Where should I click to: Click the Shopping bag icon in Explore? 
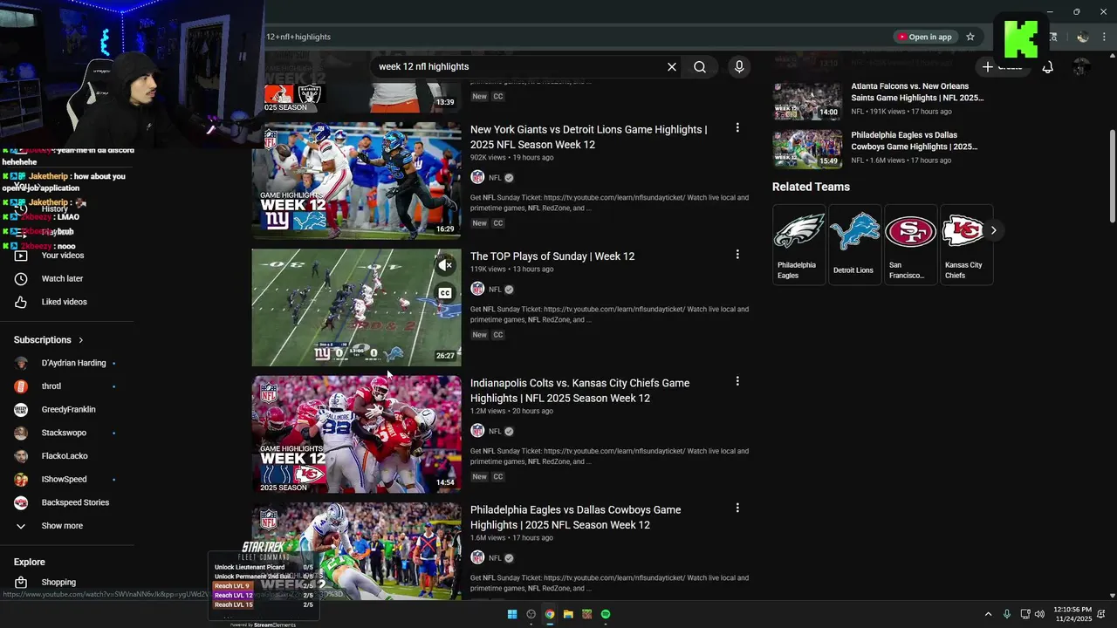coord(21,582)
